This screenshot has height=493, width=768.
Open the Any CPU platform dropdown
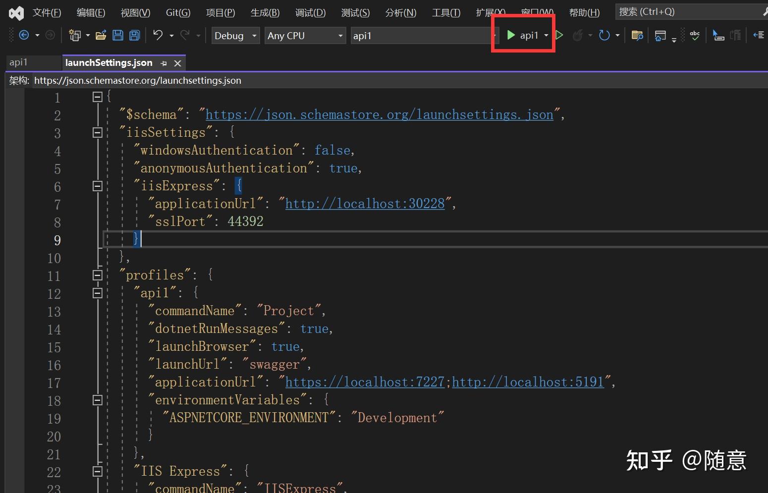click(305, 36)
